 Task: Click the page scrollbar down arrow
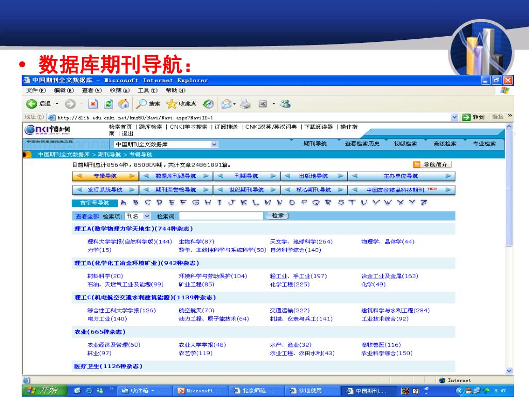pos(509,371)
